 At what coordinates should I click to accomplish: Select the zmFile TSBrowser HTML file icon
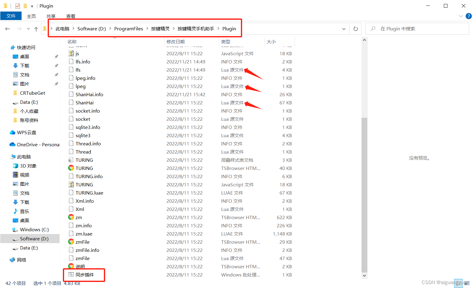click(71, 242)
